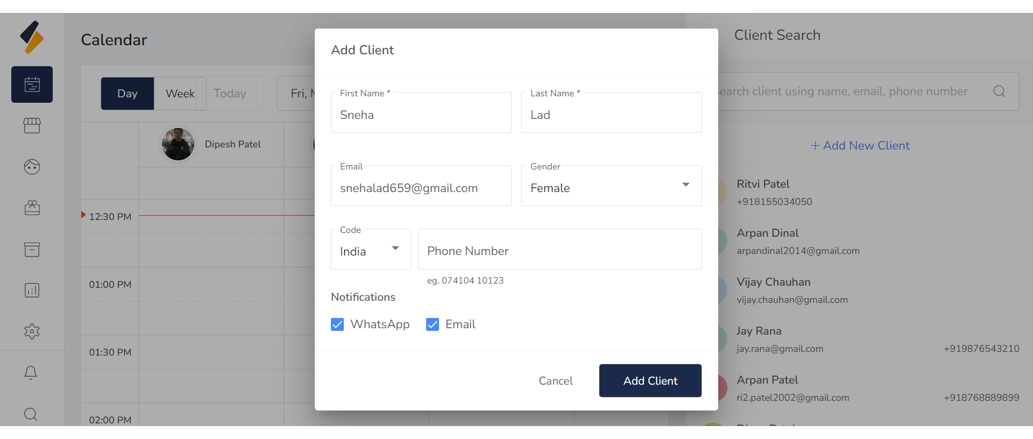The image size is (1033, 439).
Task: Open the calendar icon in sidebar
Action: pyautogui.click(x=32, y=84)
